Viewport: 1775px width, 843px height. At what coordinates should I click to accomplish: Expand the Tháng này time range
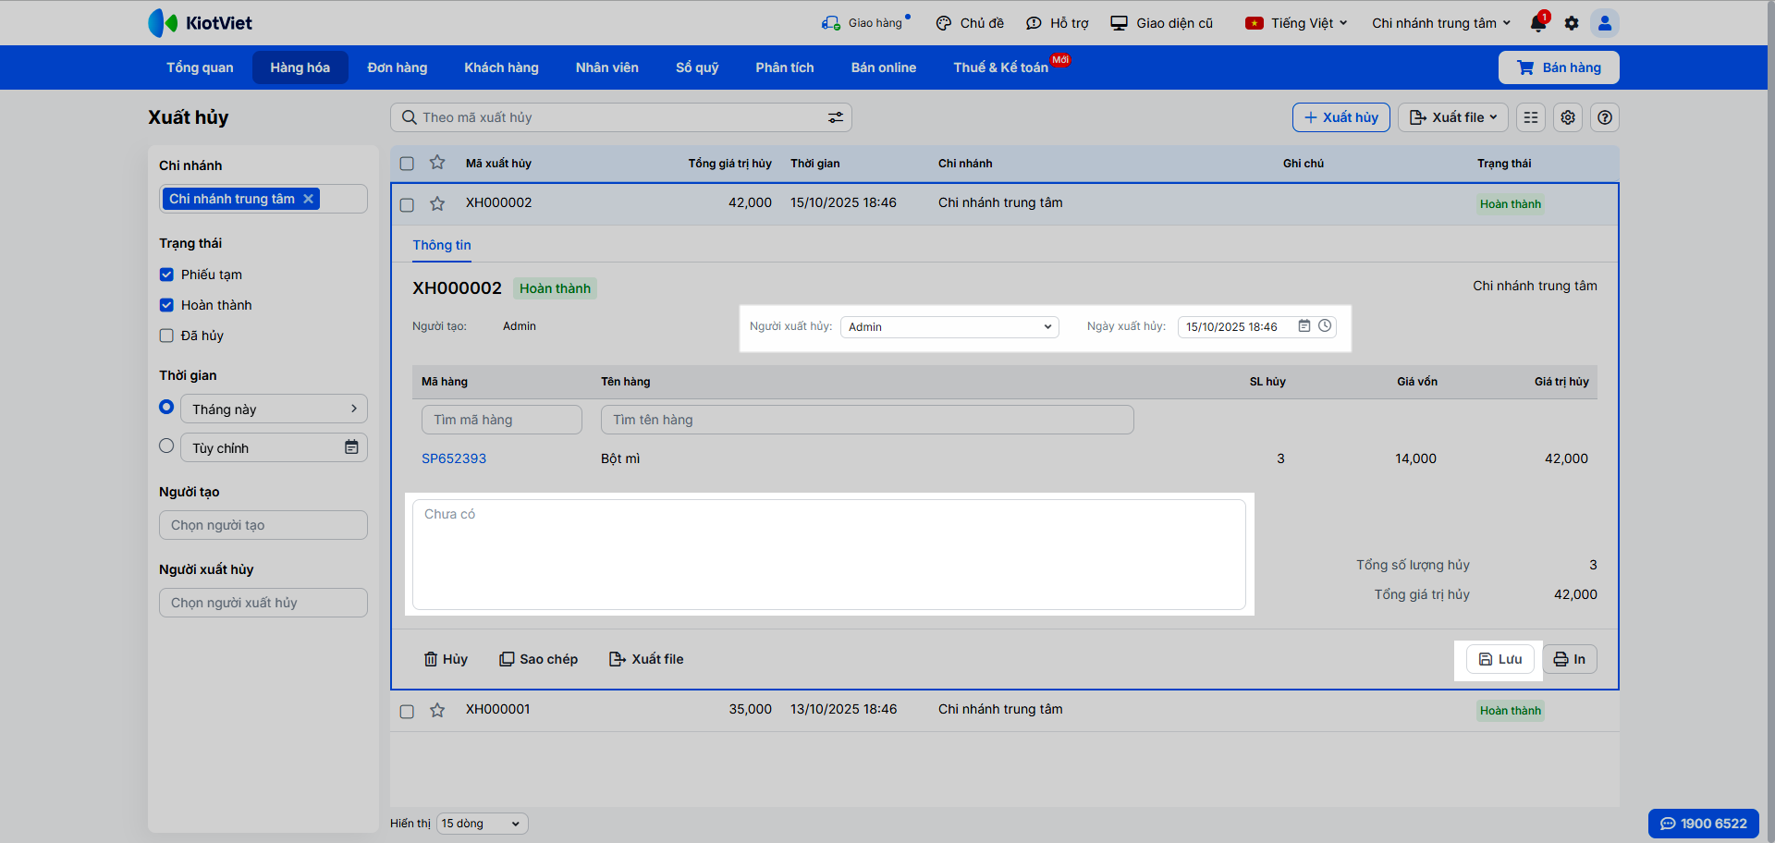click(274, 409)
